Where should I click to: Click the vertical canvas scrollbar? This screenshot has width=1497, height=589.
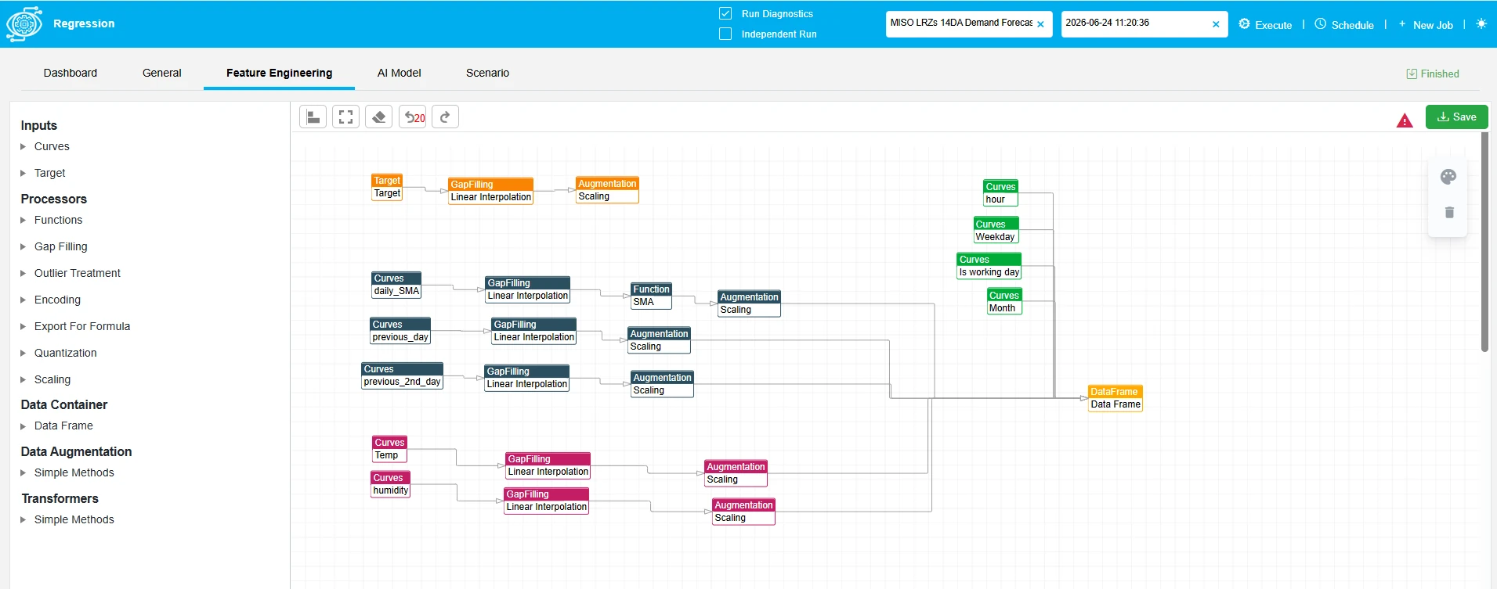click(x=1484, y=242)
